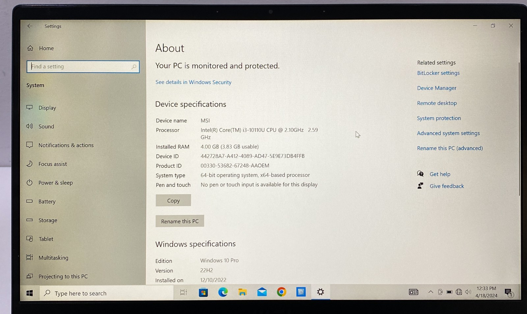Viewport: 527px width, 314px height.
Task: Click the Device ID value text
Action: [x=253, y=156]
